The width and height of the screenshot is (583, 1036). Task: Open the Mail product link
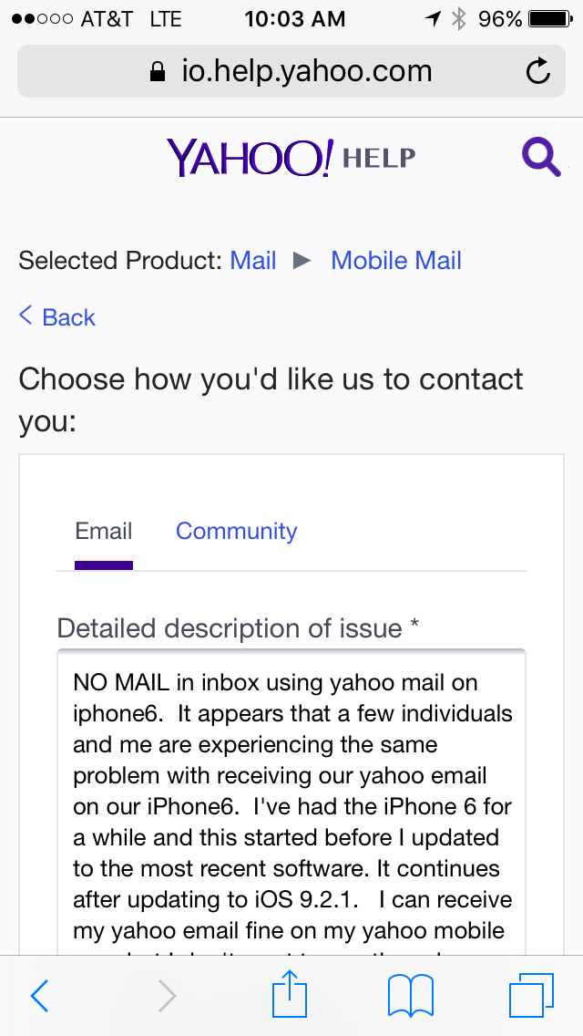tap(253, 261)
